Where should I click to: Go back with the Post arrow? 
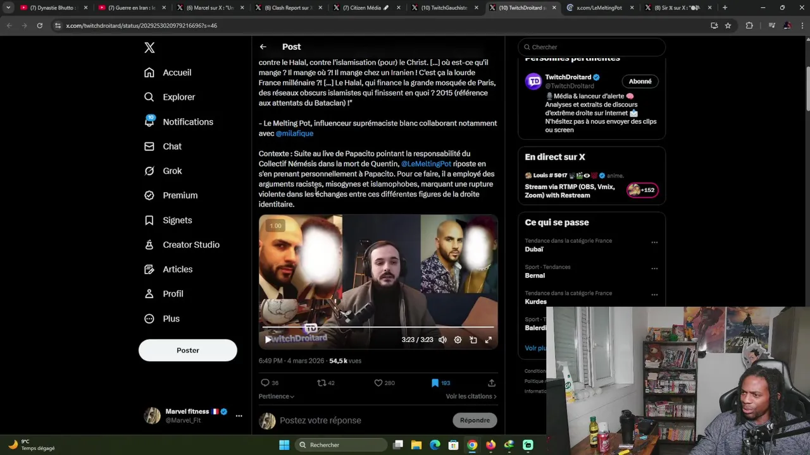[x=263, y=47]
